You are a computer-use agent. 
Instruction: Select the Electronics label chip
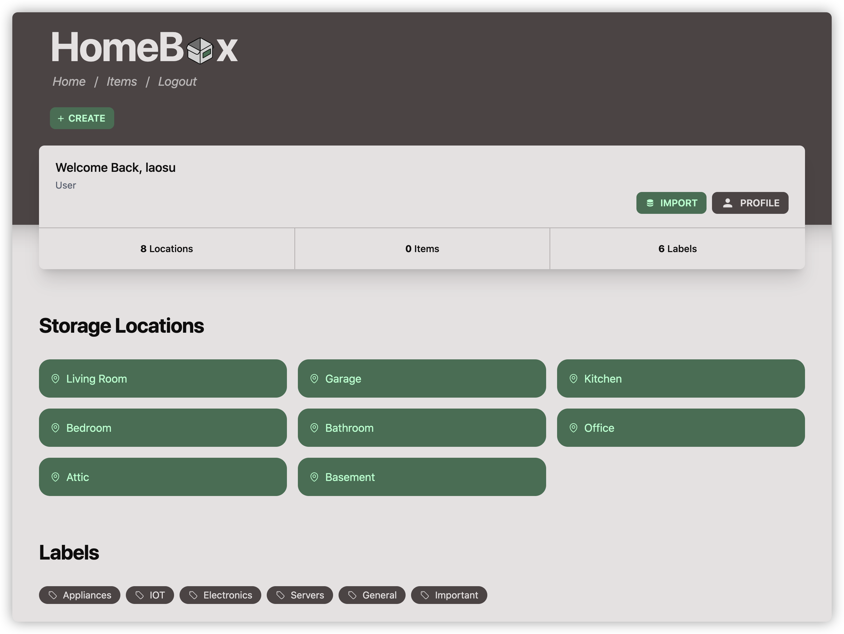coord(220,595)
